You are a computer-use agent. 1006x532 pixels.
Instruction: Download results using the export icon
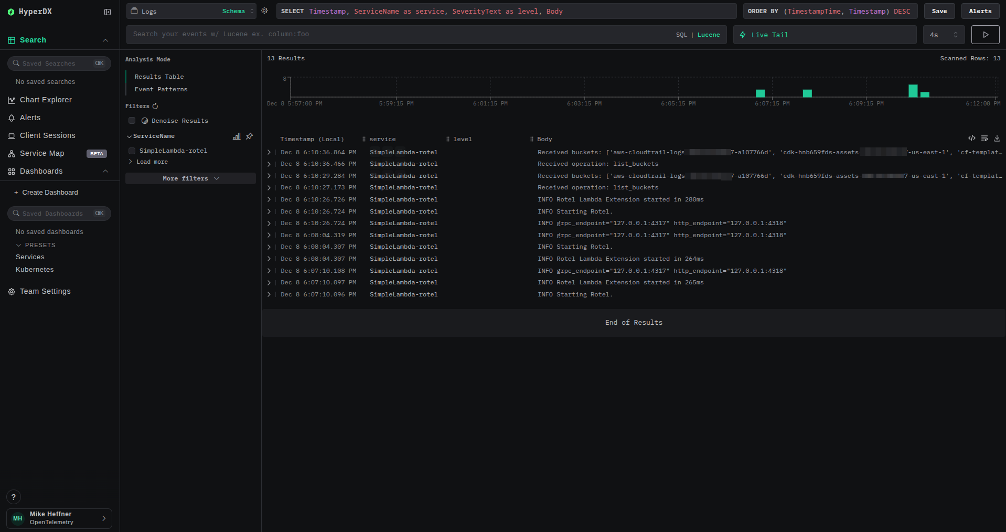(997, 139)
